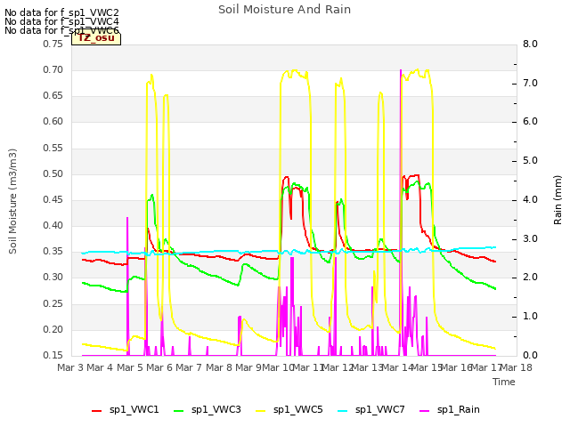The width and height of the screenshot is (570, 427).
Task: Click the No data for f_sp1_VWC2 message
Action: pos(61,13)
